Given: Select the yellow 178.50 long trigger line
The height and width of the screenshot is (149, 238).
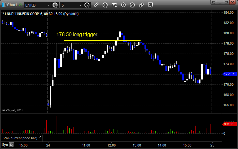Looking at the screenshot, I should click(x=102, y=40).
